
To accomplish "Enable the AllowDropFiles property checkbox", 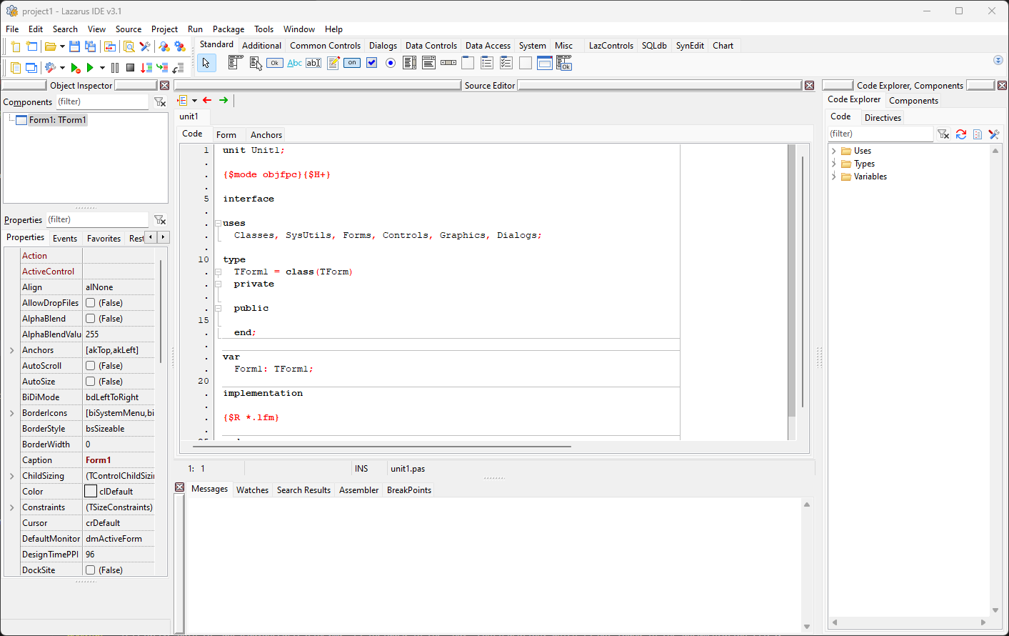I will click(x=91, y=302).
